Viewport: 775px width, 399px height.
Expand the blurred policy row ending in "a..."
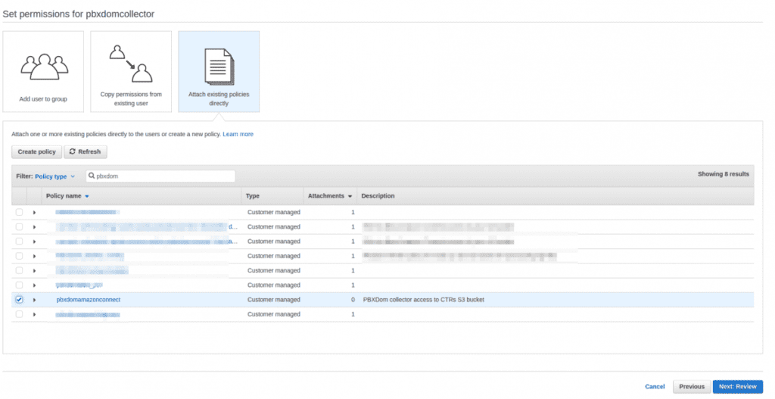point(34,242)
